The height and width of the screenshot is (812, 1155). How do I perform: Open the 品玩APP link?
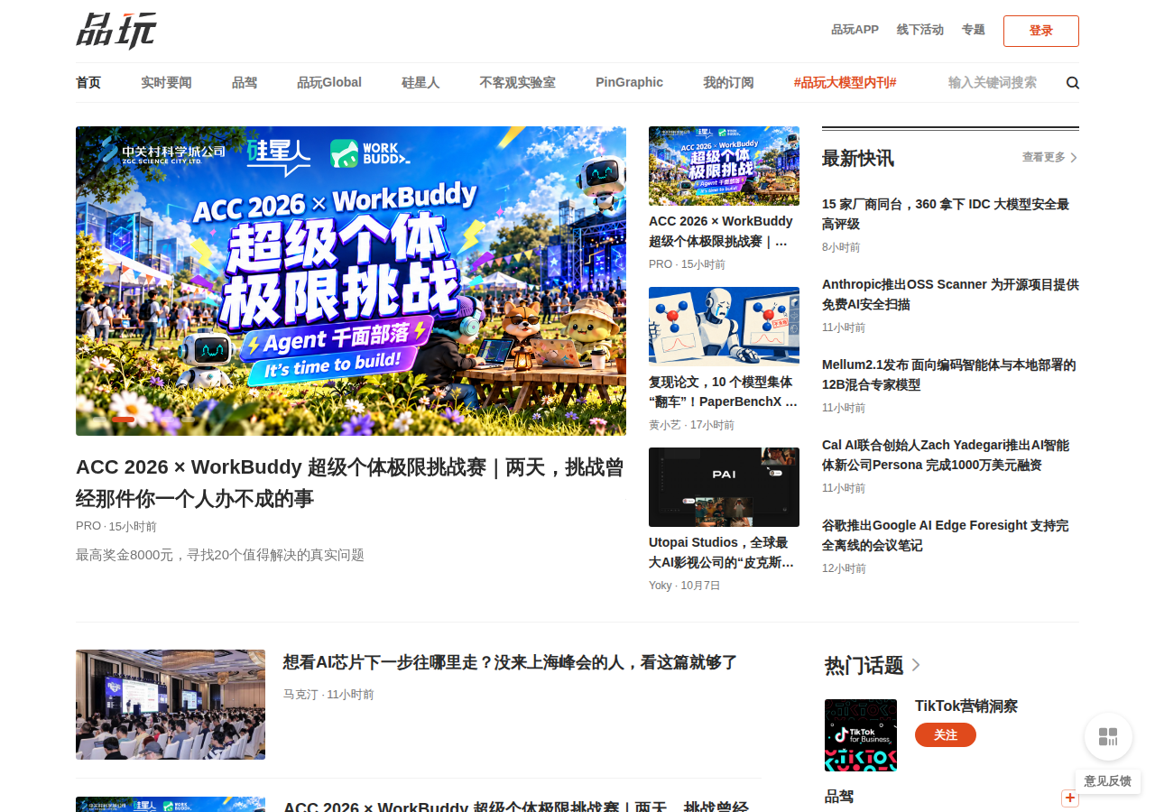pyautogui.click(x=855, y=30)
